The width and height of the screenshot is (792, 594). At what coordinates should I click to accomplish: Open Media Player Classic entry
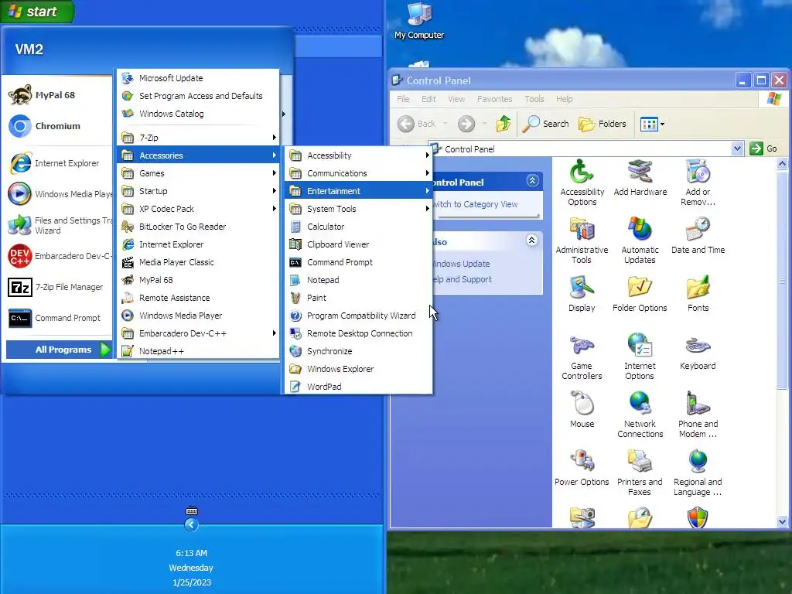coord(198,262)
